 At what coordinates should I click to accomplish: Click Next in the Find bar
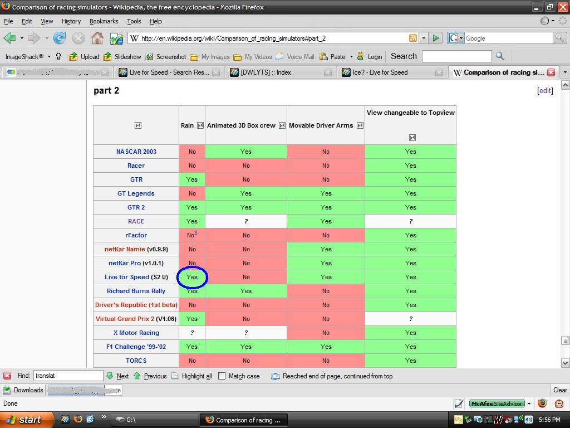[x=118, y=376]
